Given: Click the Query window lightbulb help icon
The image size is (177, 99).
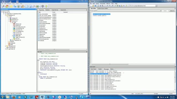Looking at the screenshot, I should click(x=127, y=6).
